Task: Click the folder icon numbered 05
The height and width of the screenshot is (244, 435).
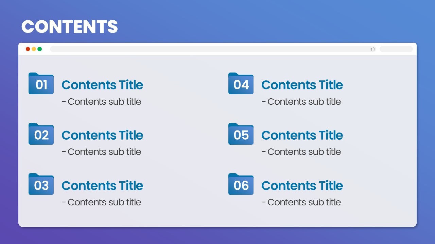Action: [x=241, y=134]
